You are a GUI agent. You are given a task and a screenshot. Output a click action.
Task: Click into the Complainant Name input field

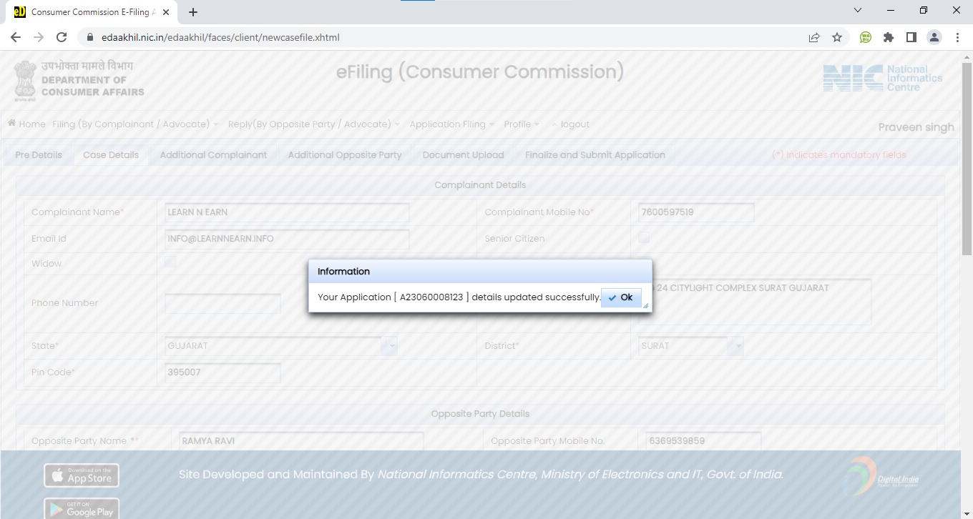(287, 212)
